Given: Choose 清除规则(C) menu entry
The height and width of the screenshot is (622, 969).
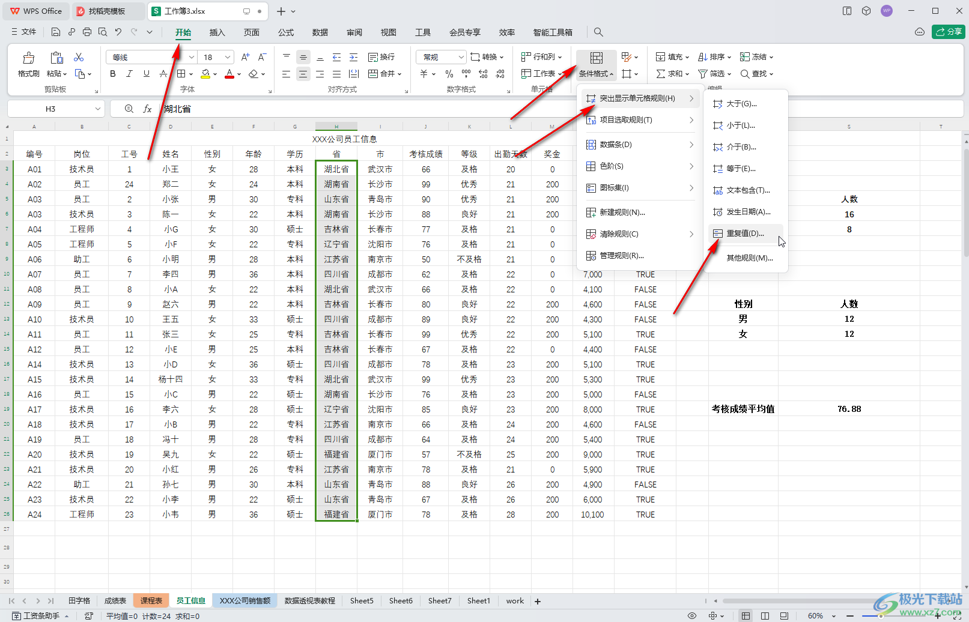Looking at the screenshot, I should point(640,234).
